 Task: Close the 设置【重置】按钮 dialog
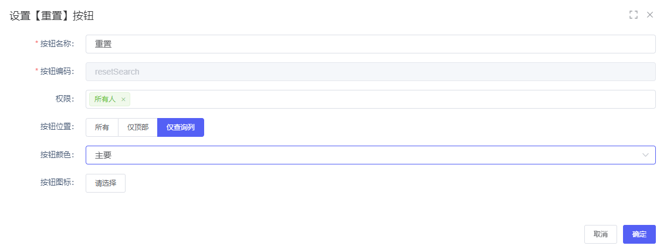coord(650,15)
